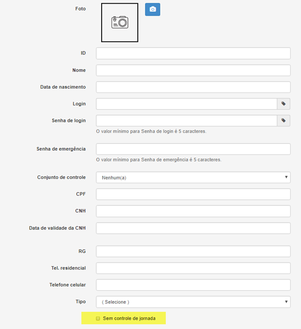Click the tag icon beside Login field
The image size is (301, 329).
pyautogui.click(x=284, y=104)
